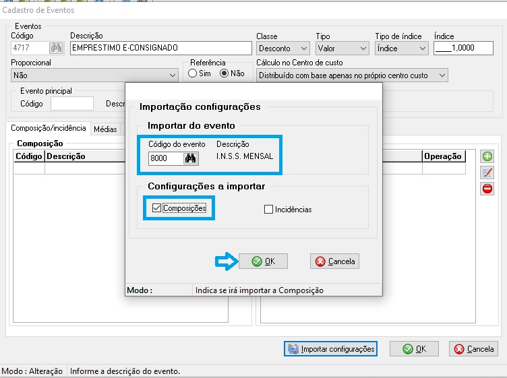Confirm with main window OK button
The image size is (507, 378).
coord(414,349)
